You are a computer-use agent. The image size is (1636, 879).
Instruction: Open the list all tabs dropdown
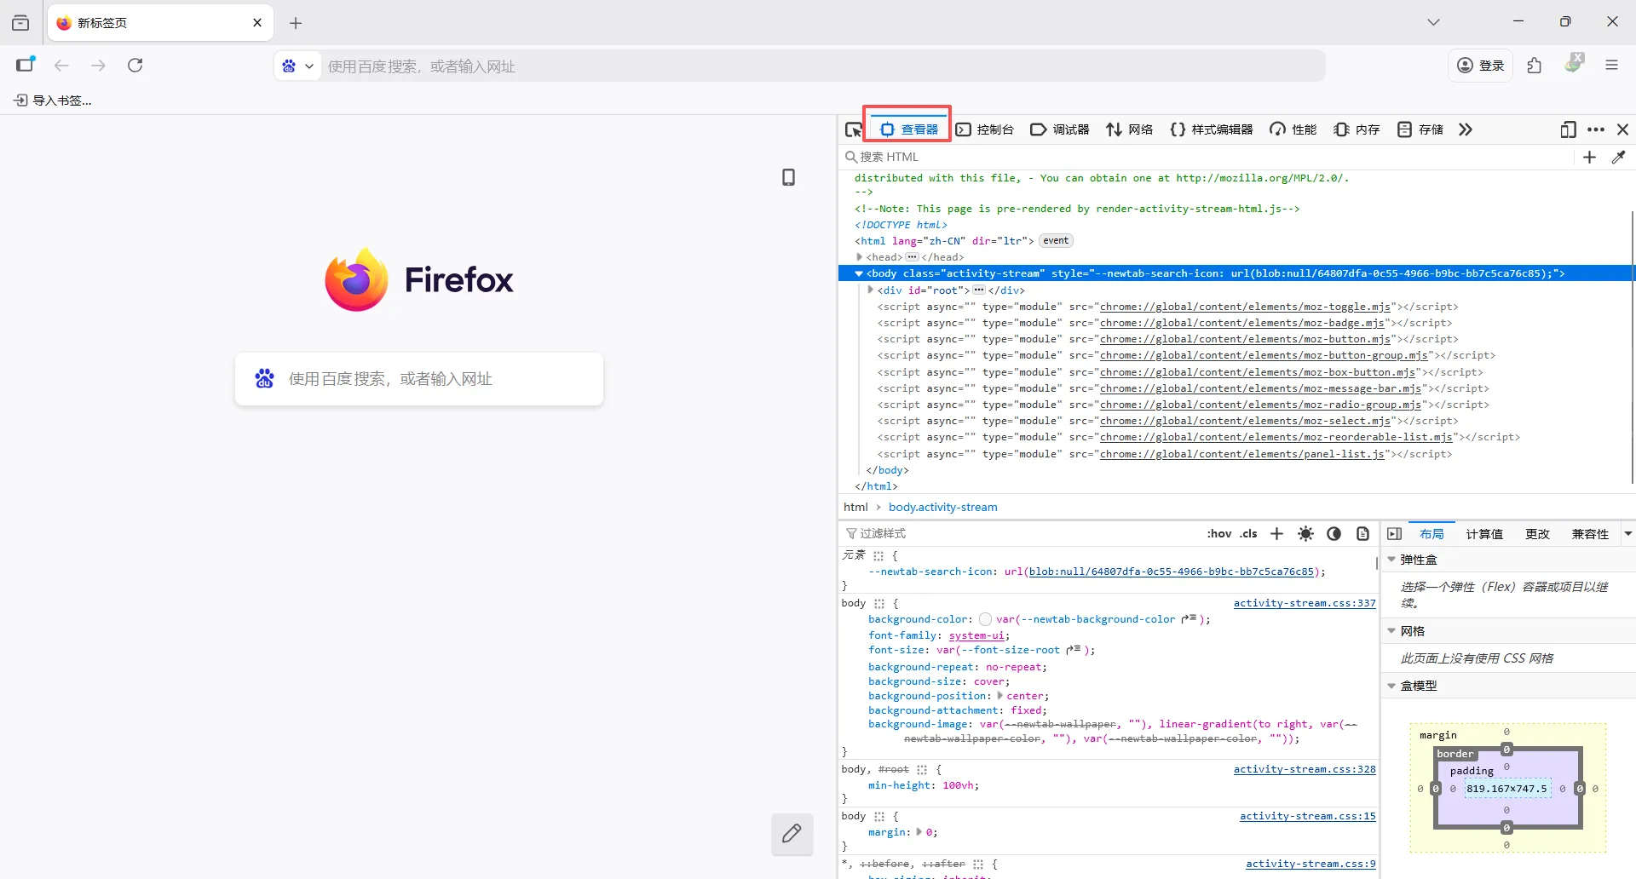1433,23
